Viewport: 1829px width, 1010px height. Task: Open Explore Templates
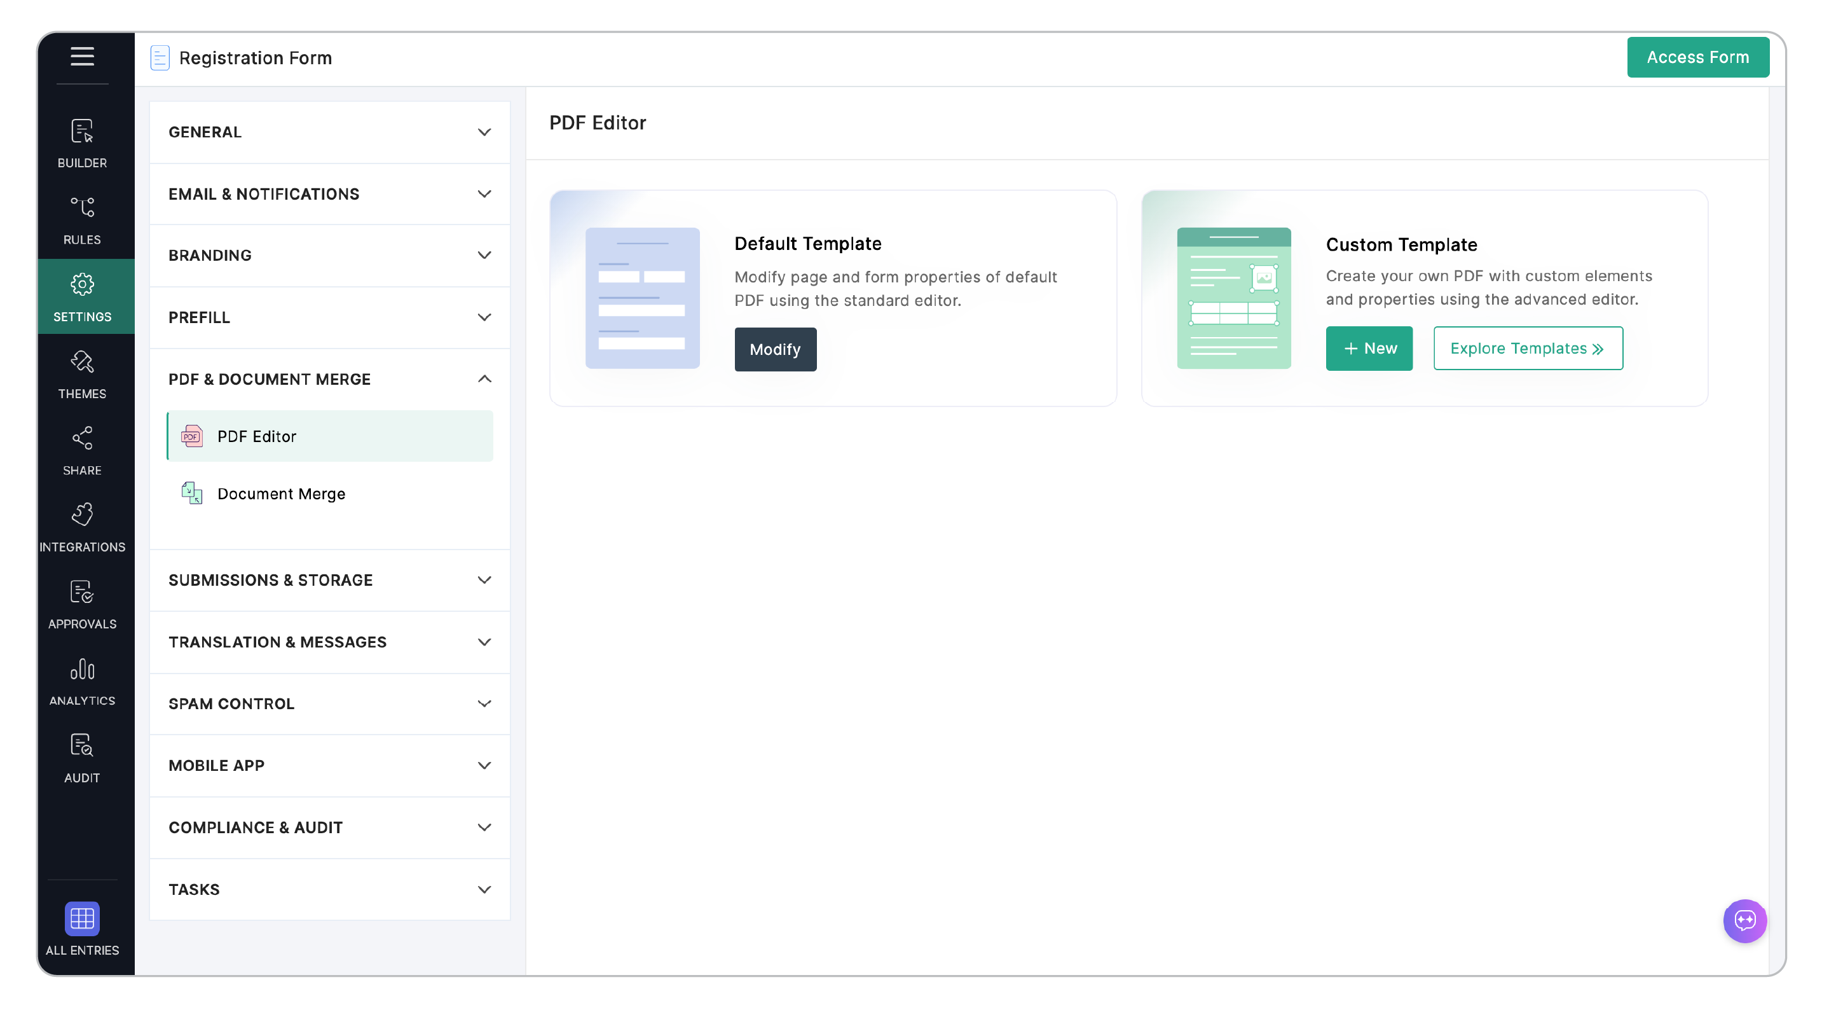point(1528,349)
